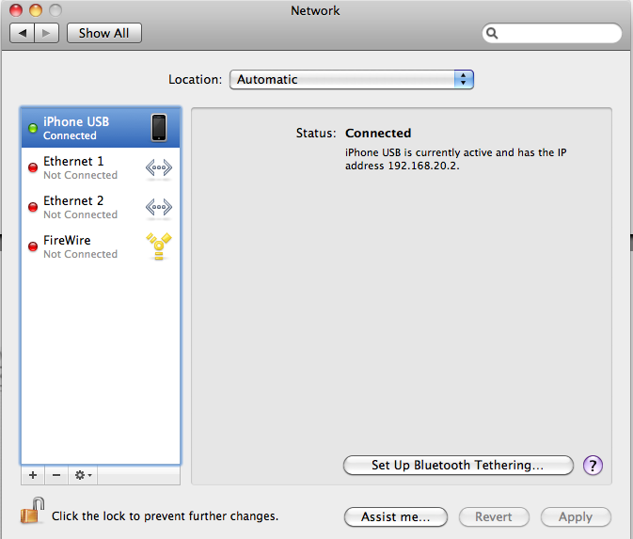Select the iPhone USB service
The image size is (633, 539).
pos(101,128)
